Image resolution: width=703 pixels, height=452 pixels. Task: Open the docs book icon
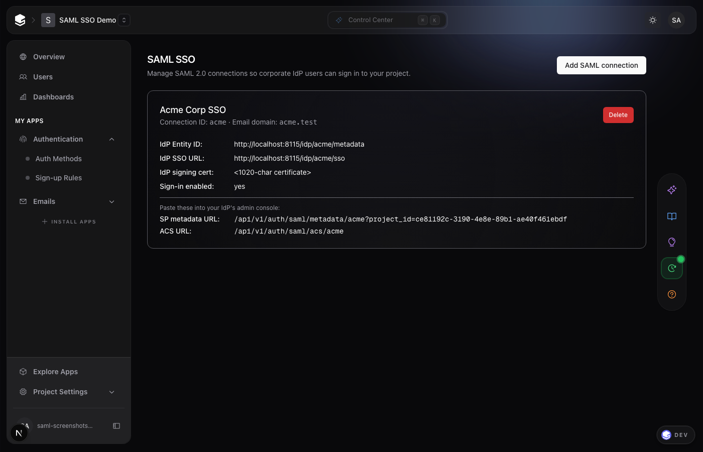pyautogui.click(x=672, y=216)
